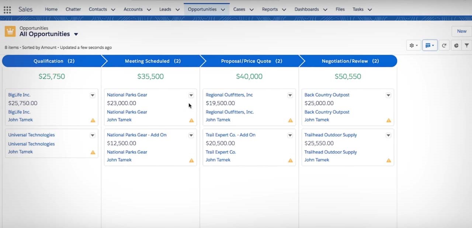
Task: Click warning icon on Trailhead Outdoor Supply card
Action: [389, 160]
